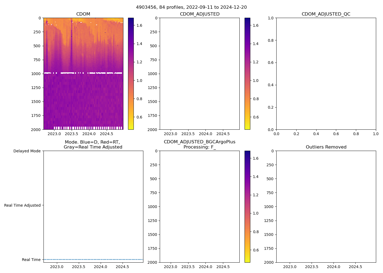Click the blue dotted Real Time data line
Image resolution: width=383 pixels, height=273 pixels.
93,259
